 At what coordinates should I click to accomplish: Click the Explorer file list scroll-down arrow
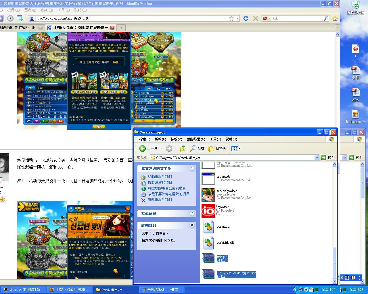[334, 281]
